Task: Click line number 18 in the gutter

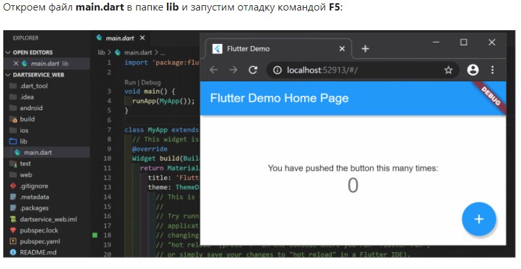Action: click(x=107, y=235)
